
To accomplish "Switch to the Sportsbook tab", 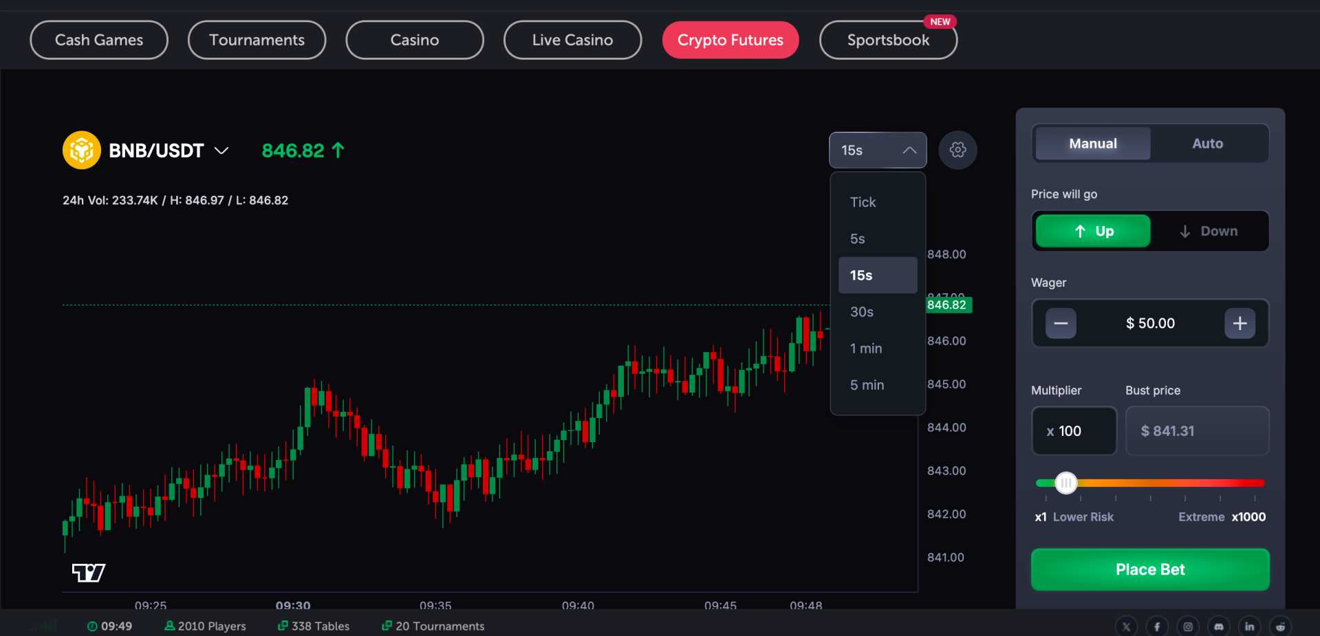I will pyautogui.click(x=888, y=40).
